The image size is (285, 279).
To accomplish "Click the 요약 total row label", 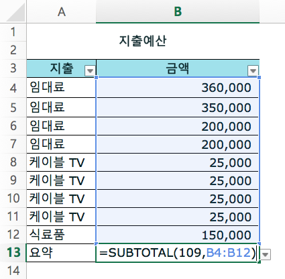I will tap(61, 253).
